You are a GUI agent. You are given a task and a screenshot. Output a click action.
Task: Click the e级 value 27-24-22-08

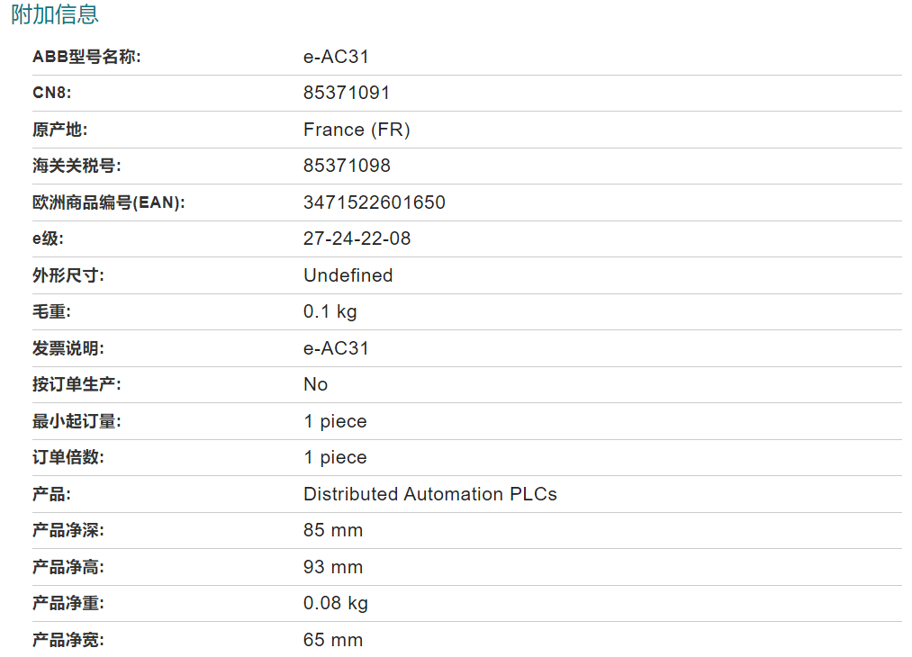coord(357,238)
